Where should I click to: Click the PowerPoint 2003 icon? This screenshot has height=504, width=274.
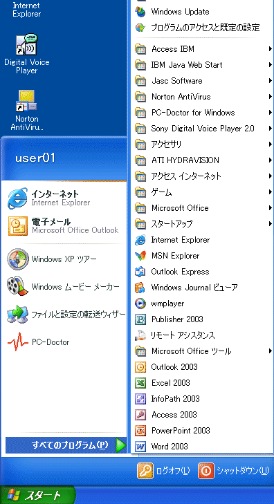pyautogui.click(x=140, y=431)
